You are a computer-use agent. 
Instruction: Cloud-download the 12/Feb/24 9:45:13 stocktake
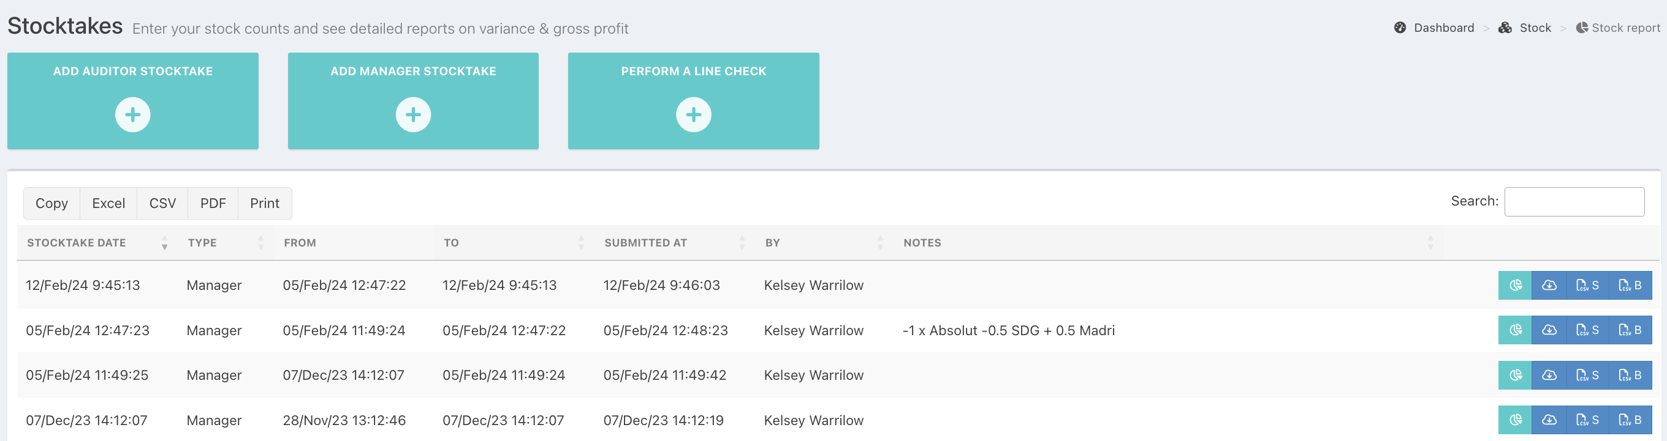(x=1549, y=286)
